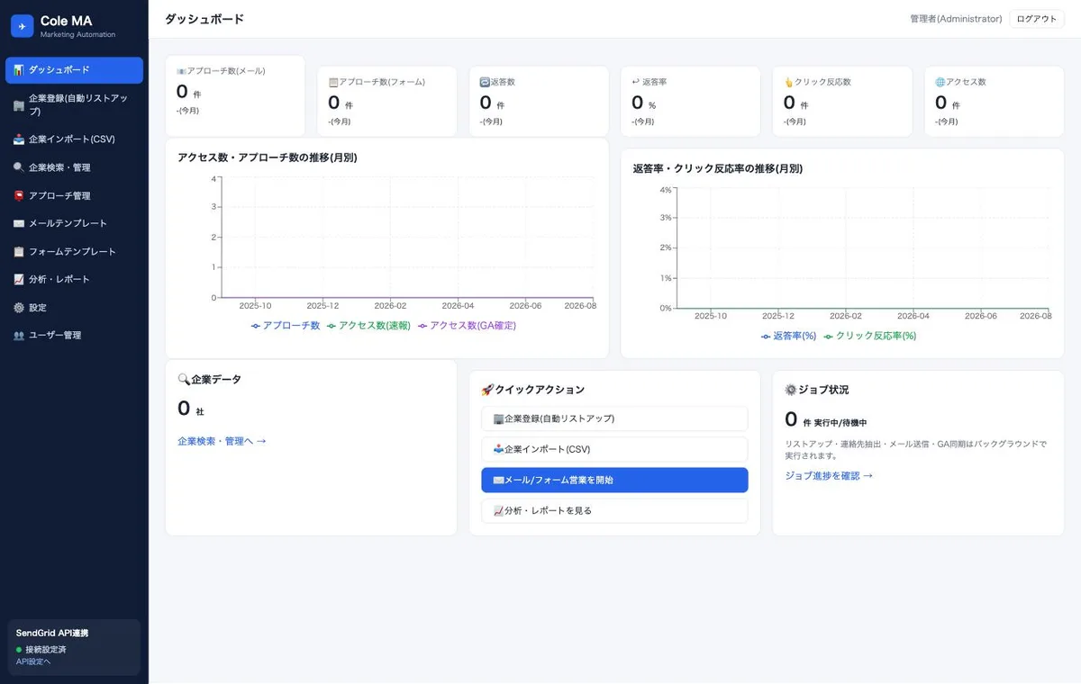Click the envelope icon beside メールテンプレート
Viewport: 1081px width, 684px height.
point(19,223)
